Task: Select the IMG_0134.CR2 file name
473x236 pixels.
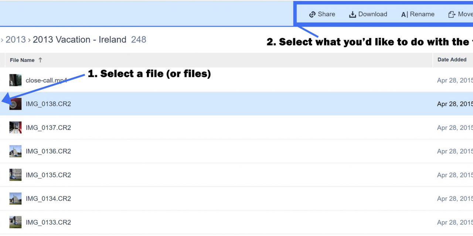Action: [48, 198]
